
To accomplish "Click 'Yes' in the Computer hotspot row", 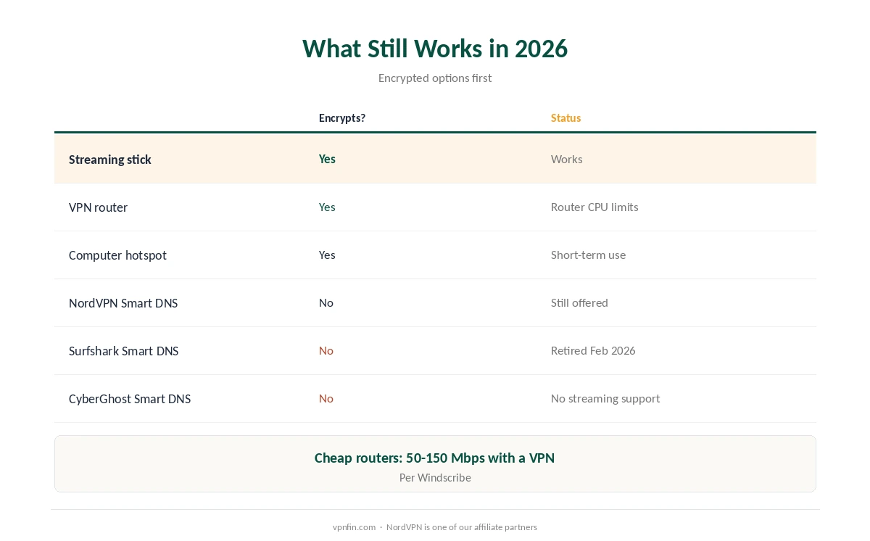I will pos(327,255).
